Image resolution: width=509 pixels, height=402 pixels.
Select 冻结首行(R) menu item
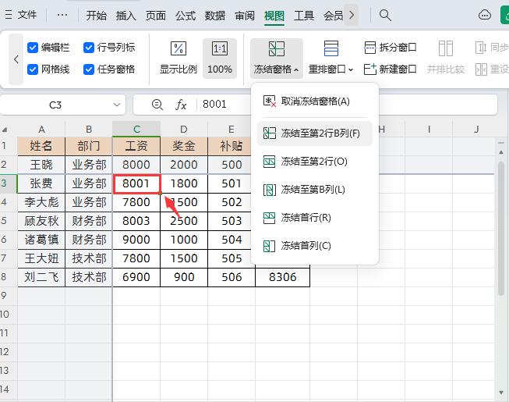click(x=315, y=218)
